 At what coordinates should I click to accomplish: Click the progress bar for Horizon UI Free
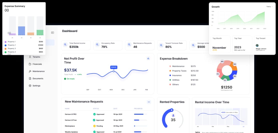pyautogui.click(x=140, y=120)
